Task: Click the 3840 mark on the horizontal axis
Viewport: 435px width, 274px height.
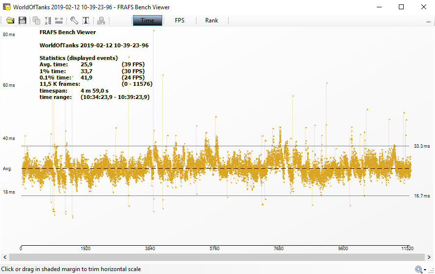Action: point(150,249)
